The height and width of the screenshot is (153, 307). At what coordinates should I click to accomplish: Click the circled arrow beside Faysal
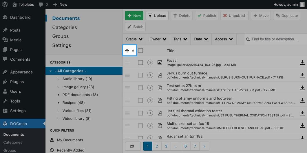click(x=150, y=62)
